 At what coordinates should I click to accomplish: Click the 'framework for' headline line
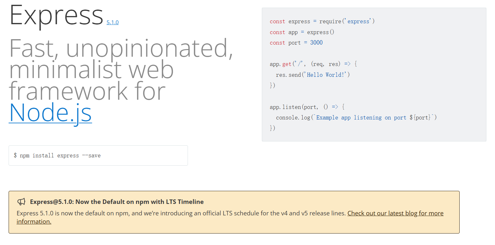click(x=87, y=91)
